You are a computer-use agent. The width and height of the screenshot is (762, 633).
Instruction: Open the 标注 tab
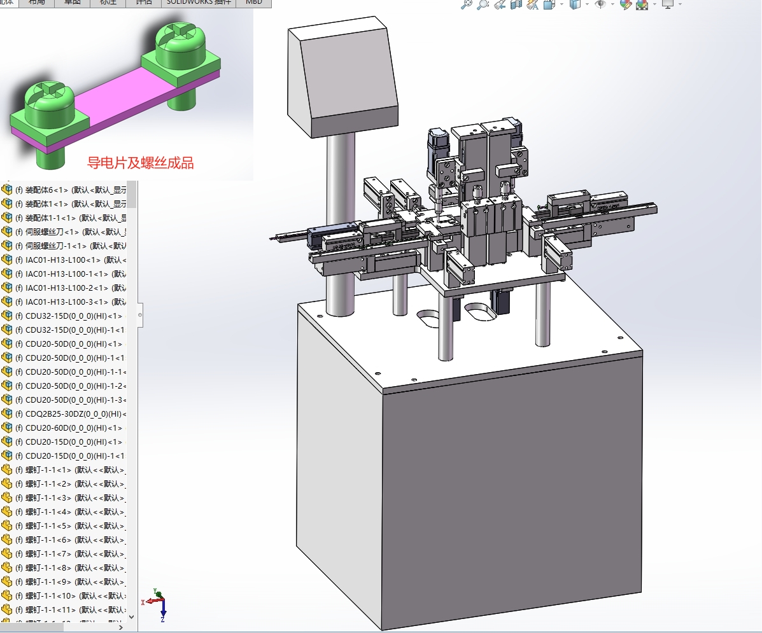pos(108,3)
